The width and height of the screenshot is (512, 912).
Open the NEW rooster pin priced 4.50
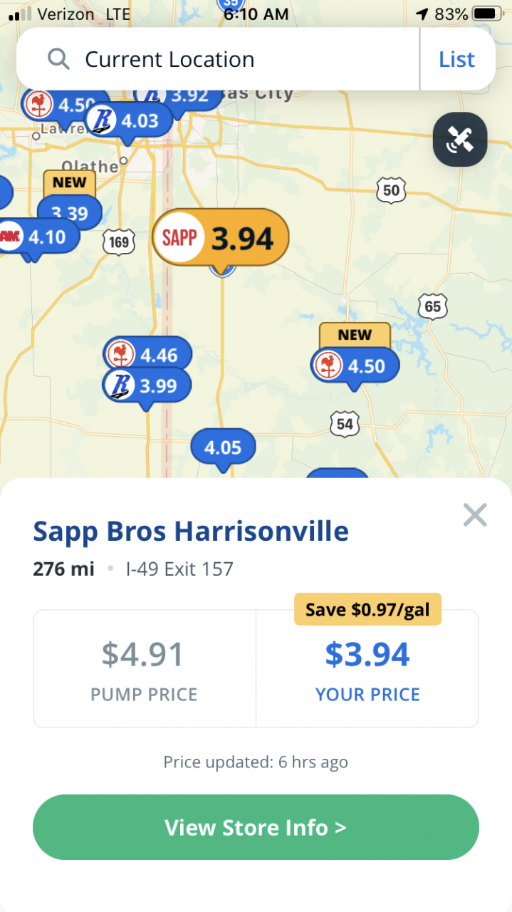pyautogui.click(x=355, y=366)
